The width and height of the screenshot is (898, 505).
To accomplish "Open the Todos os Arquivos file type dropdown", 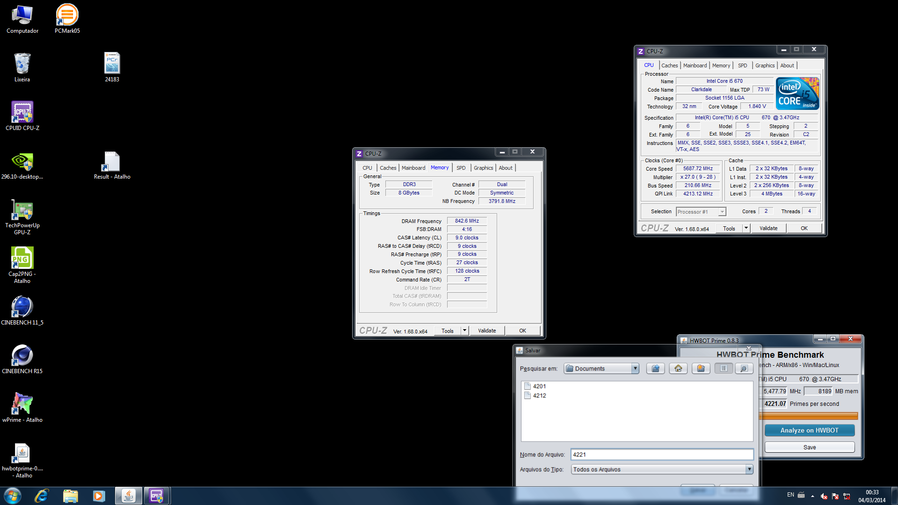I will click(749, 469).
